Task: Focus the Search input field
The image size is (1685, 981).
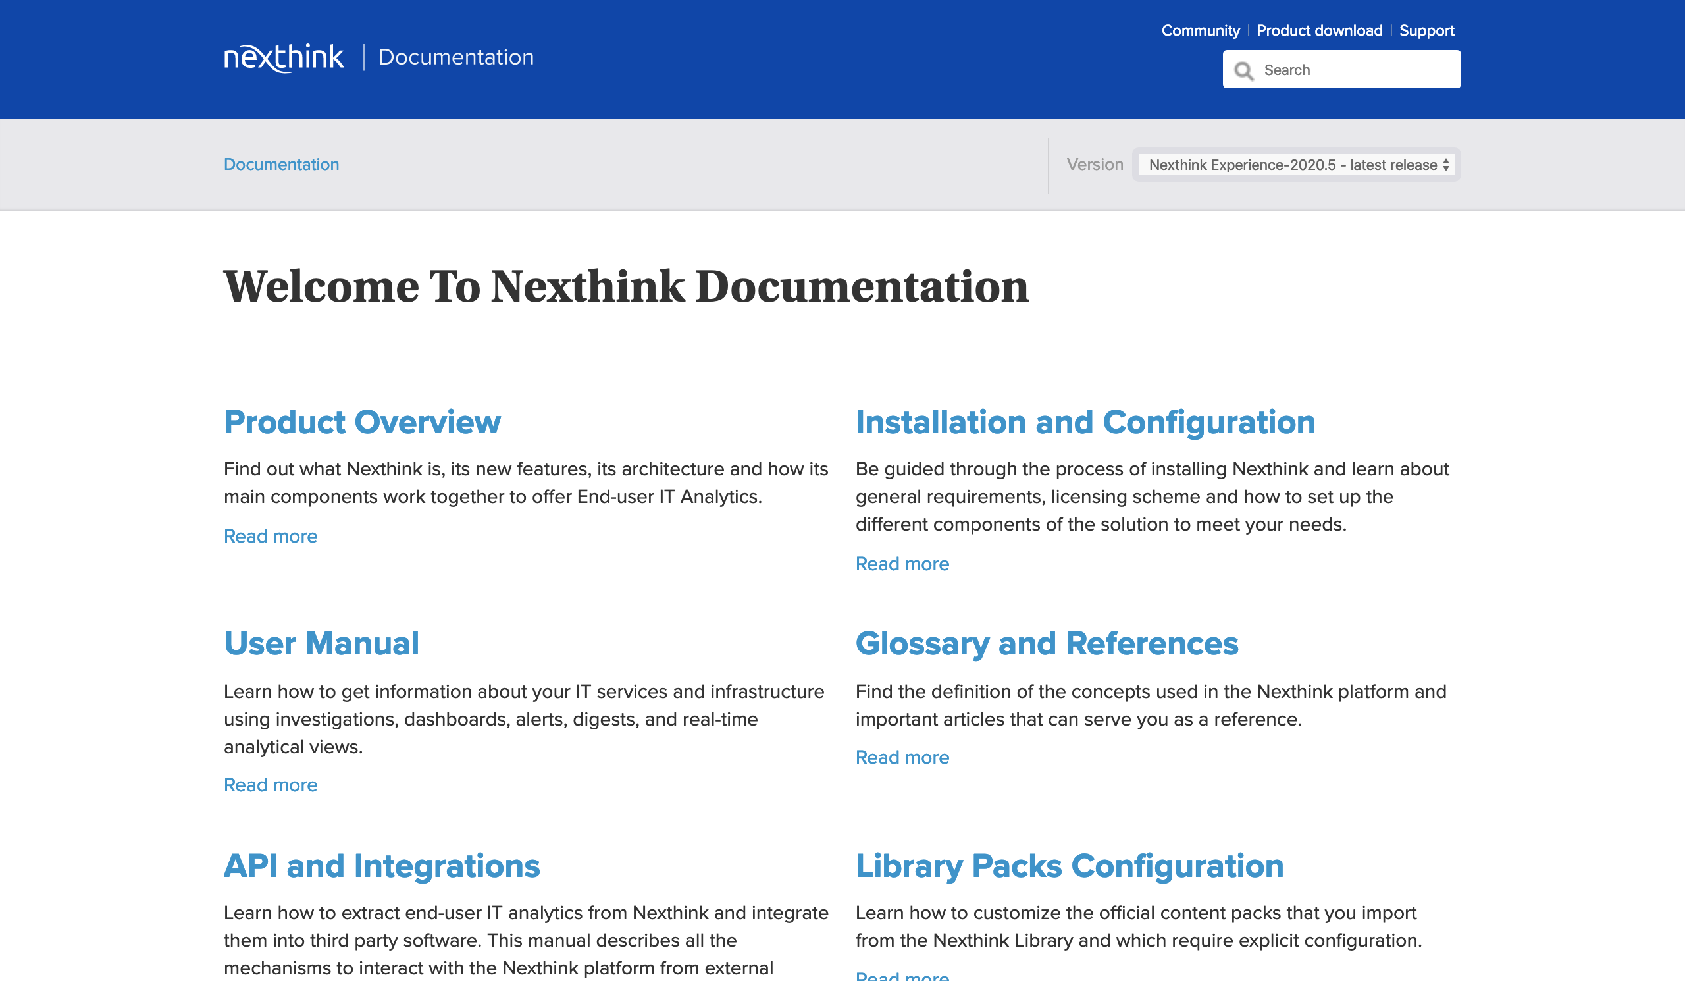Action: (1341, 70)
